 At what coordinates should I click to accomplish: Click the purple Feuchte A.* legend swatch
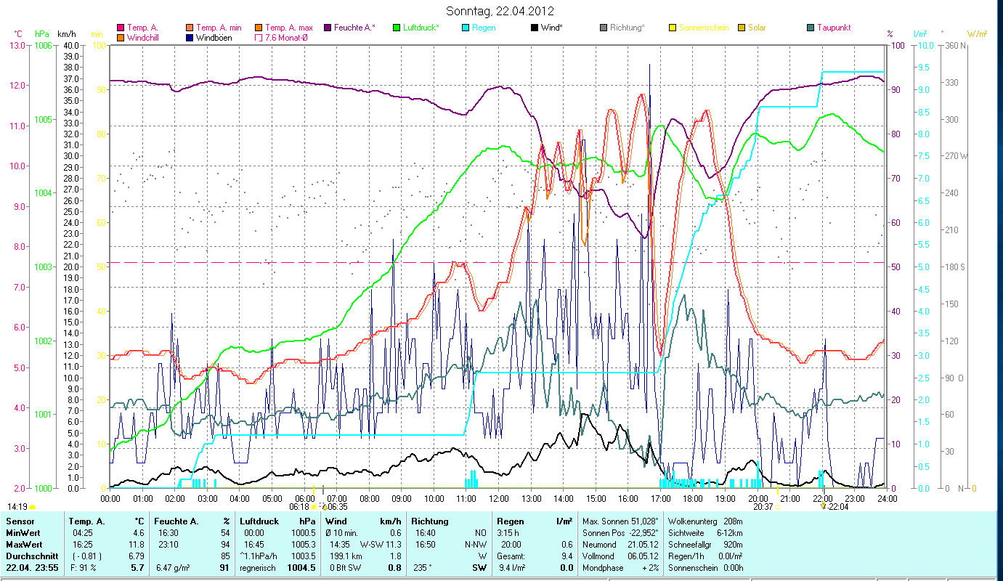click(327, 28)
